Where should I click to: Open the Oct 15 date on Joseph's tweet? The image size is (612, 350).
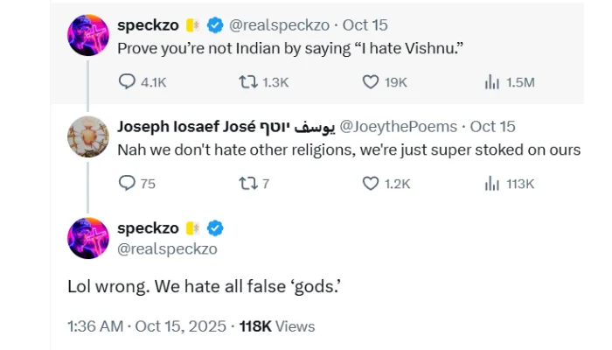492,127
